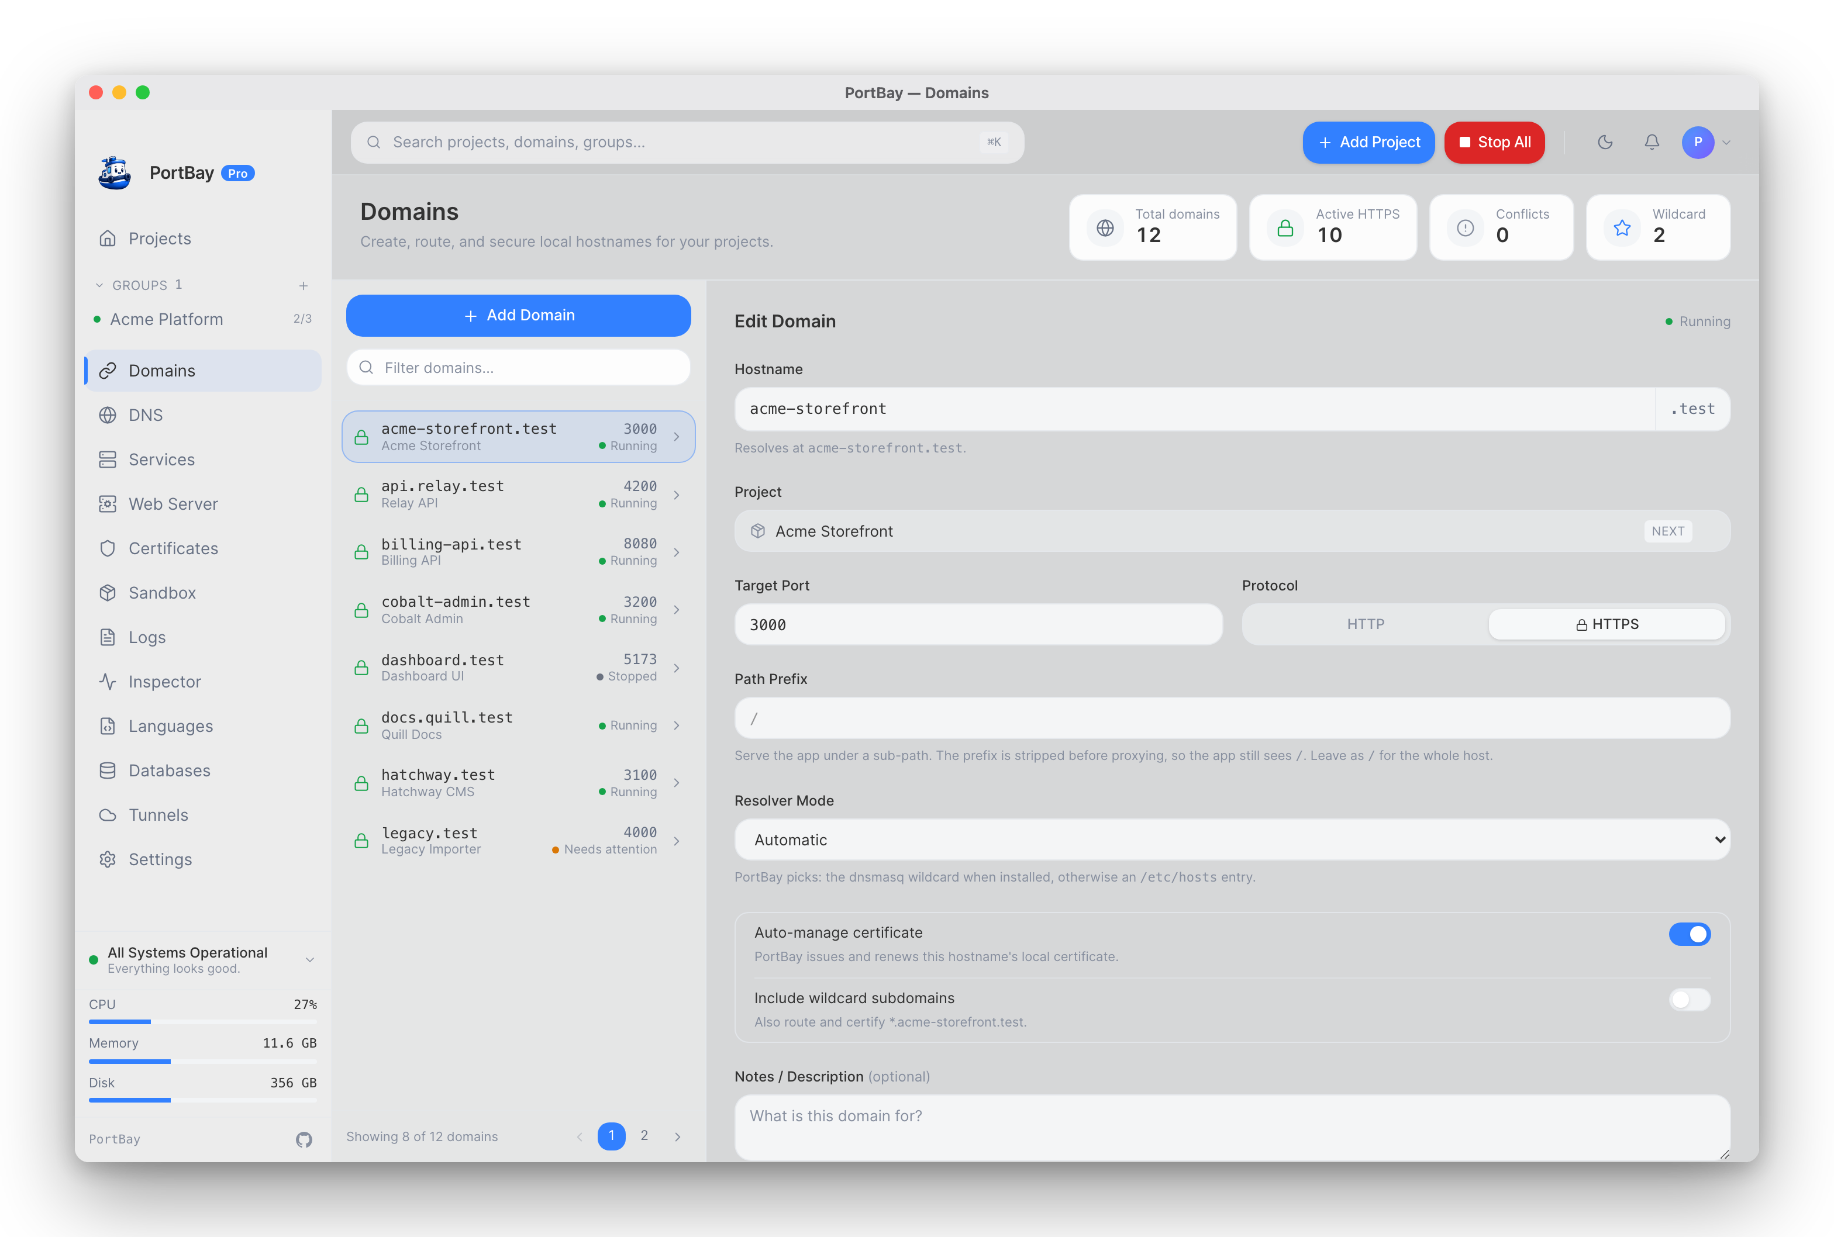Open Databases page

coord(203,770)
